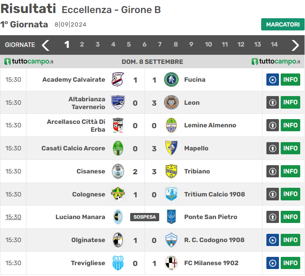Image resolution: width=305 pixels, height=276 pixels.
Task: Click the Leon team logo
Action: coord(171,103)
